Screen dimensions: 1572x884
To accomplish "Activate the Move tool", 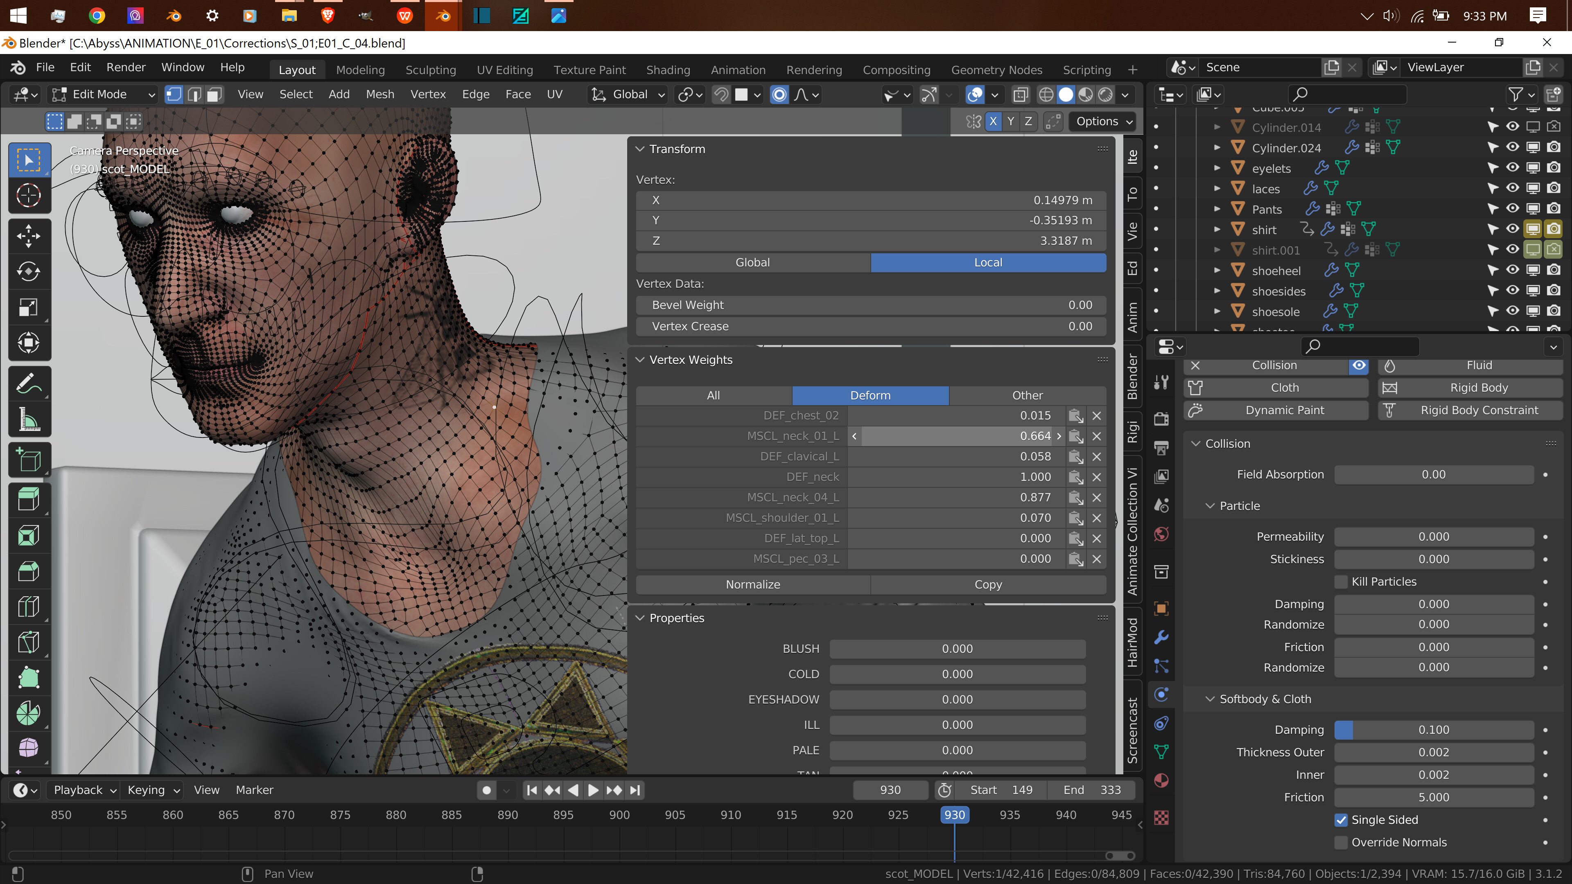I will [x=29, y=236].
